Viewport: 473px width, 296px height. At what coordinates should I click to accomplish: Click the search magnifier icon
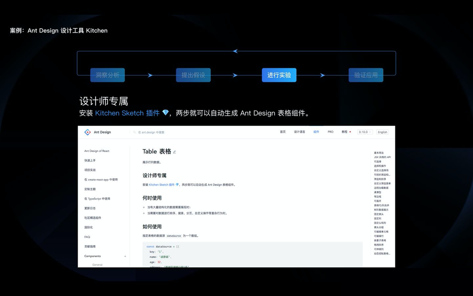click(135, 132)
